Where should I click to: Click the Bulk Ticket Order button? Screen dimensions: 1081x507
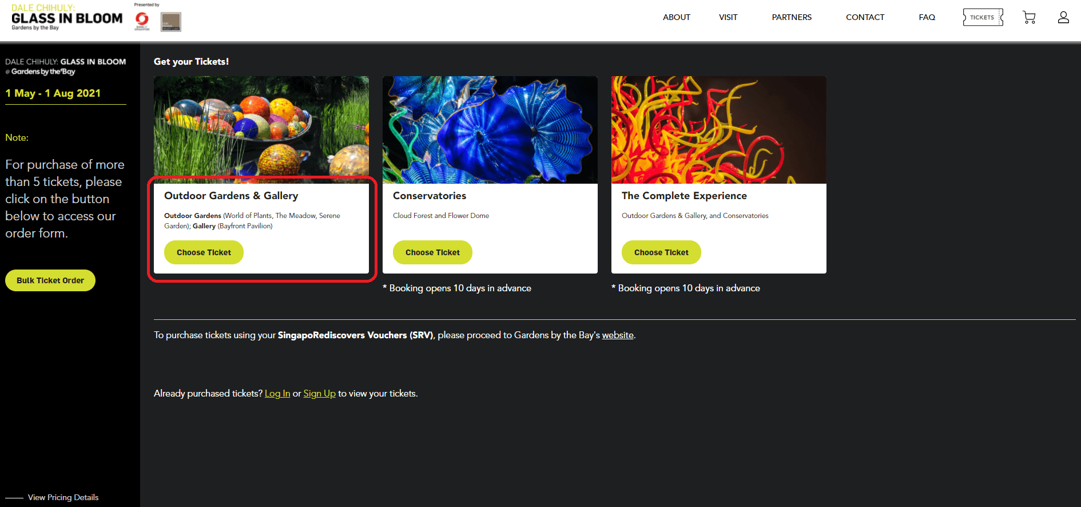point(50,280)
